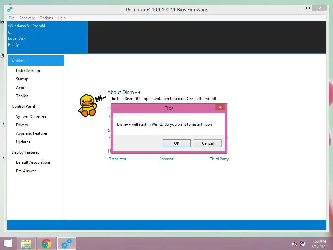The width and height of the screenshot is (333, 250).
Task: Cancel the WinRE restart prompt
Action: click(x=208, y=143)
